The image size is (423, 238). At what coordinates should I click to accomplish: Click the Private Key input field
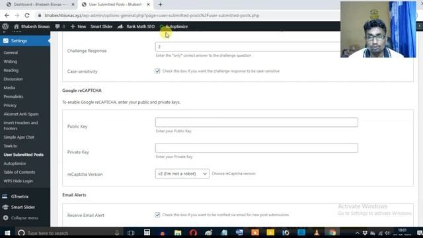pyautogui.click(x=256, y=148)
